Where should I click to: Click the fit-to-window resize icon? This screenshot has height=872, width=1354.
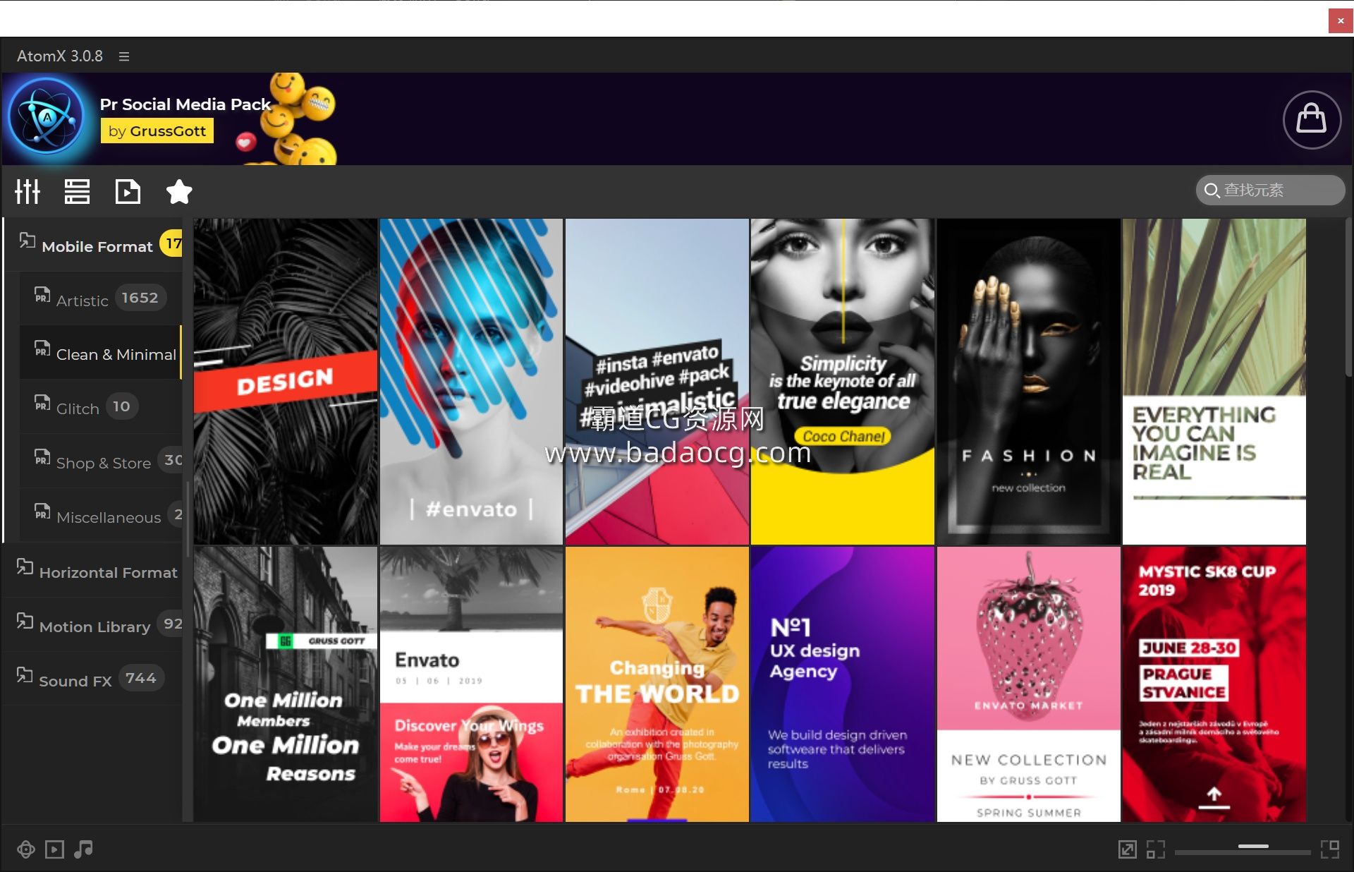(1128, 849)
